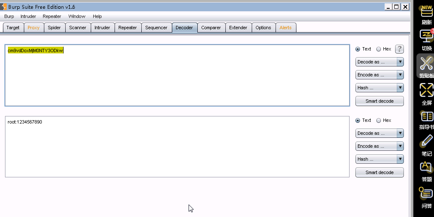Switch to the Intruder tab
Screen dimensions: 434x217
(x=102, y=28)
